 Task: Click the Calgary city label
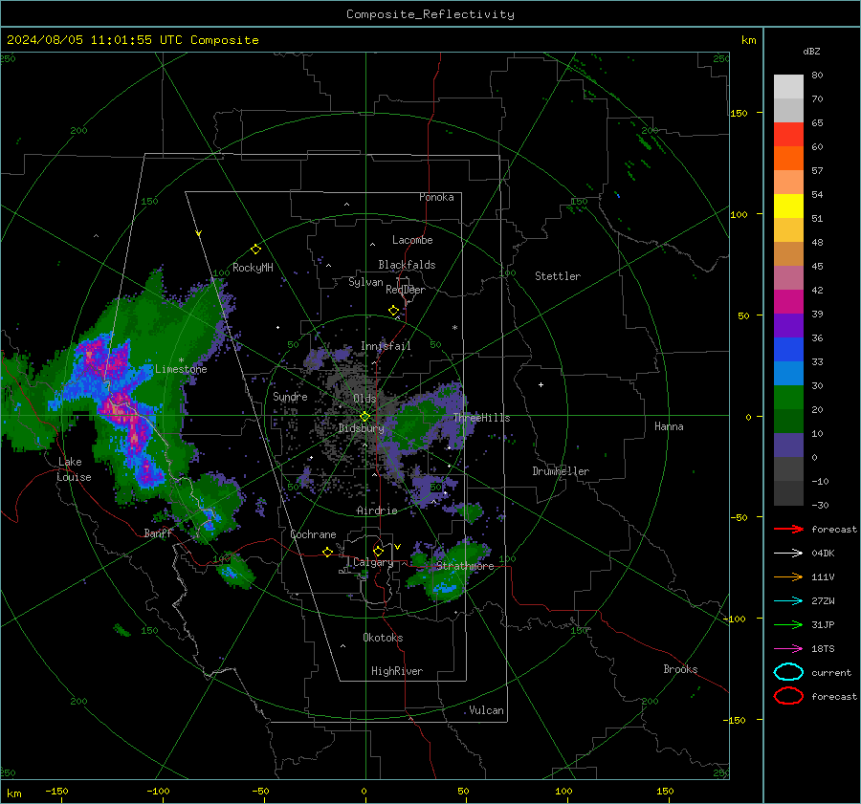(x=373, y=562)
